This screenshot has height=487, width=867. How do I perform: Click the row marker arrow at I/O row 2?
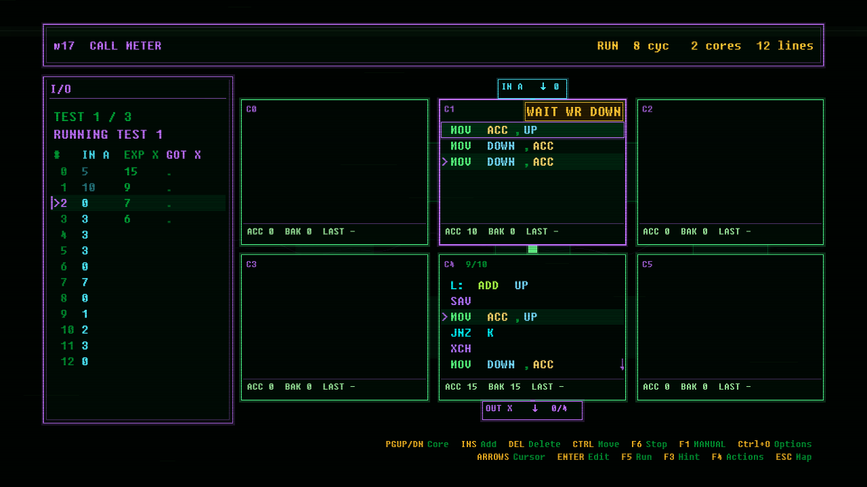pos(56,203)
